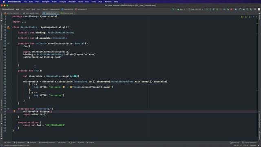Open the Logcat tool window
The image size is (261, 147).
point(90,143)
